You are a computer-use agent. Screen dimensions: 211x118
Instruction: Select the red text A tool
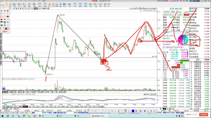(5, 19)
